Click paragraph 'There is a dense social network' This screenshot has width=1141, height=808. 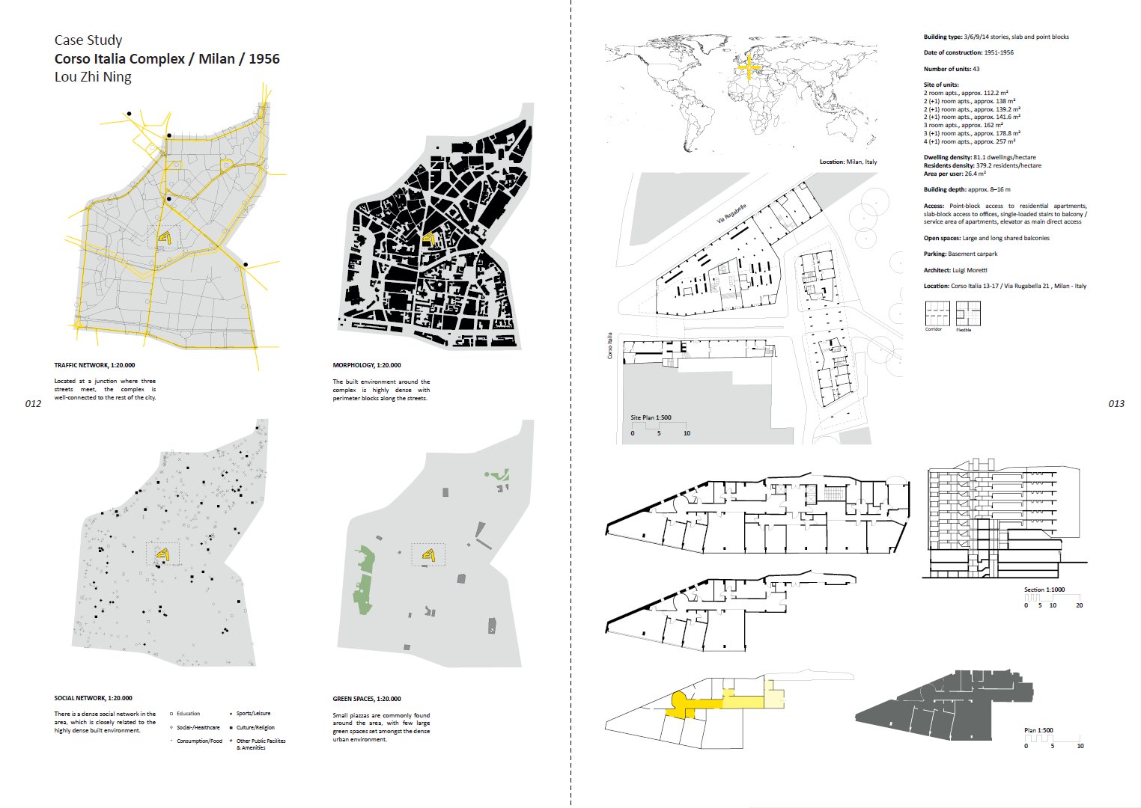click(105, 722)
